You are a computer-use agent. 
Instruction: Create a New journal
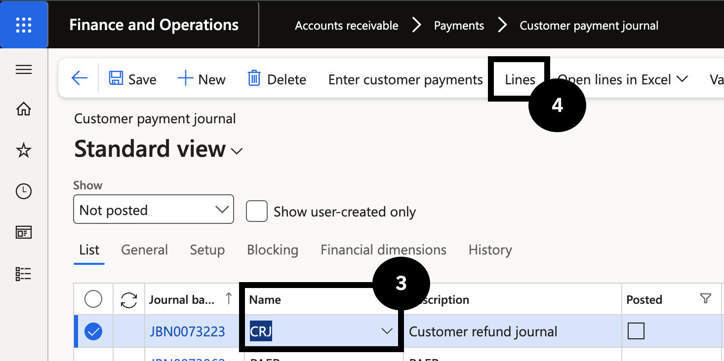pos(201,79)
